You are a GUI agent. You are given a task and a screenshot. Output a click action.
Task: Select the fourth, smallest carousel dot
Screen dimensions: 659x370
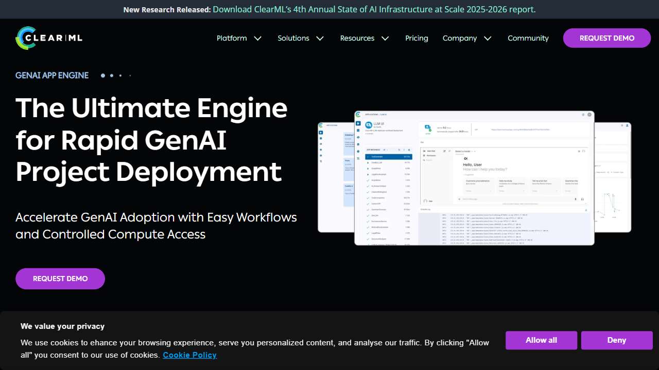[130, 76]
